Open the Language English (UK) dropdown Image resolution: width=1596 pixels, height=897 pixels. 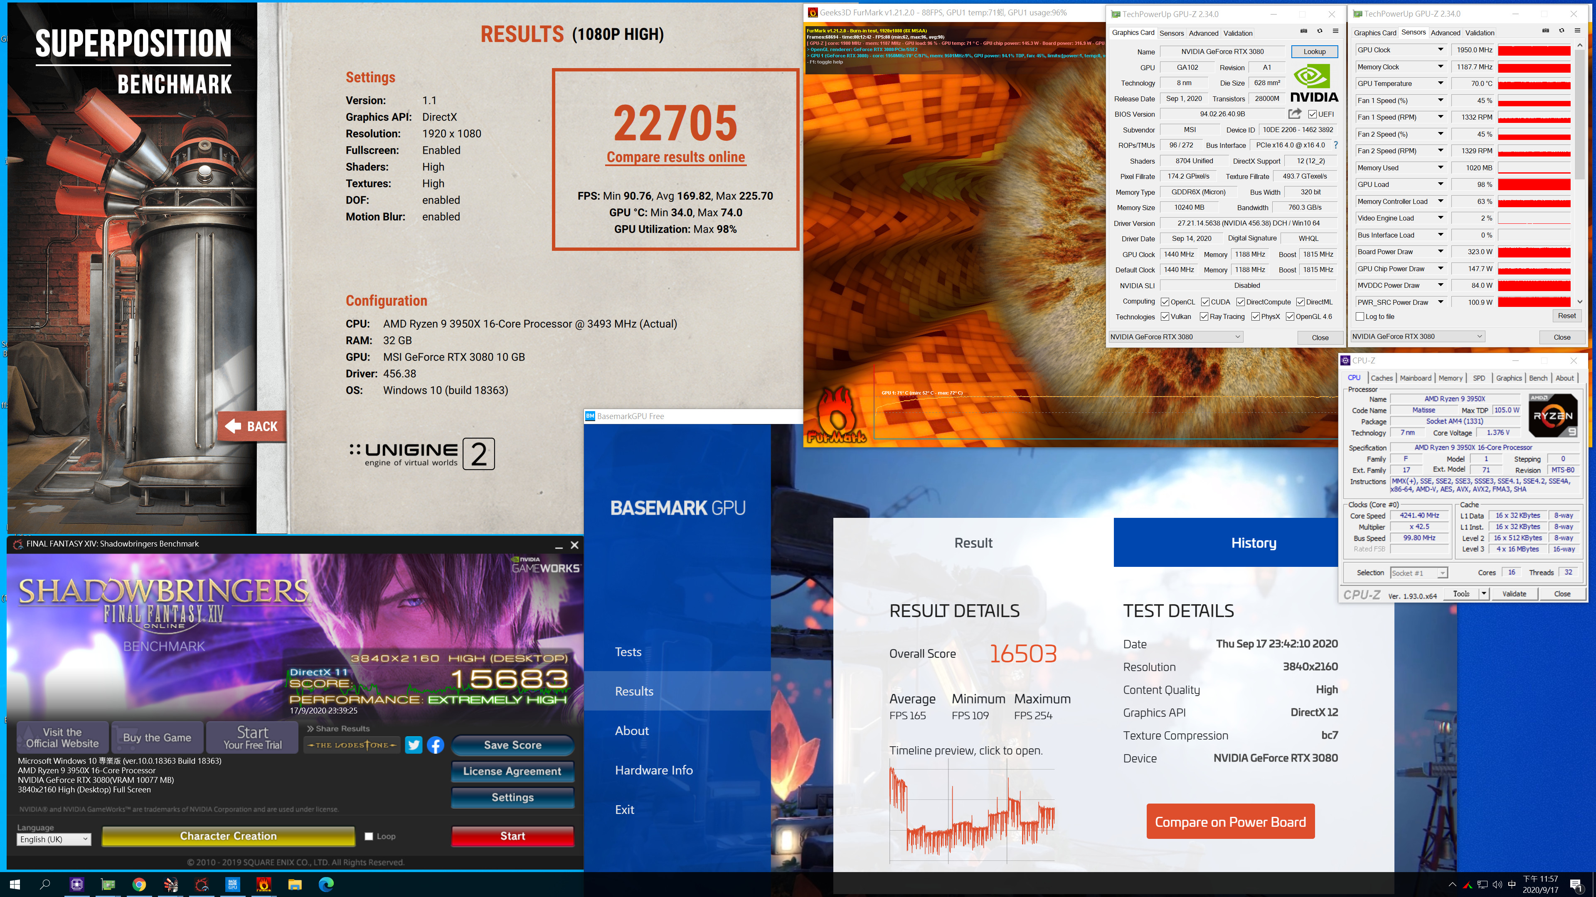pos(54,839)
